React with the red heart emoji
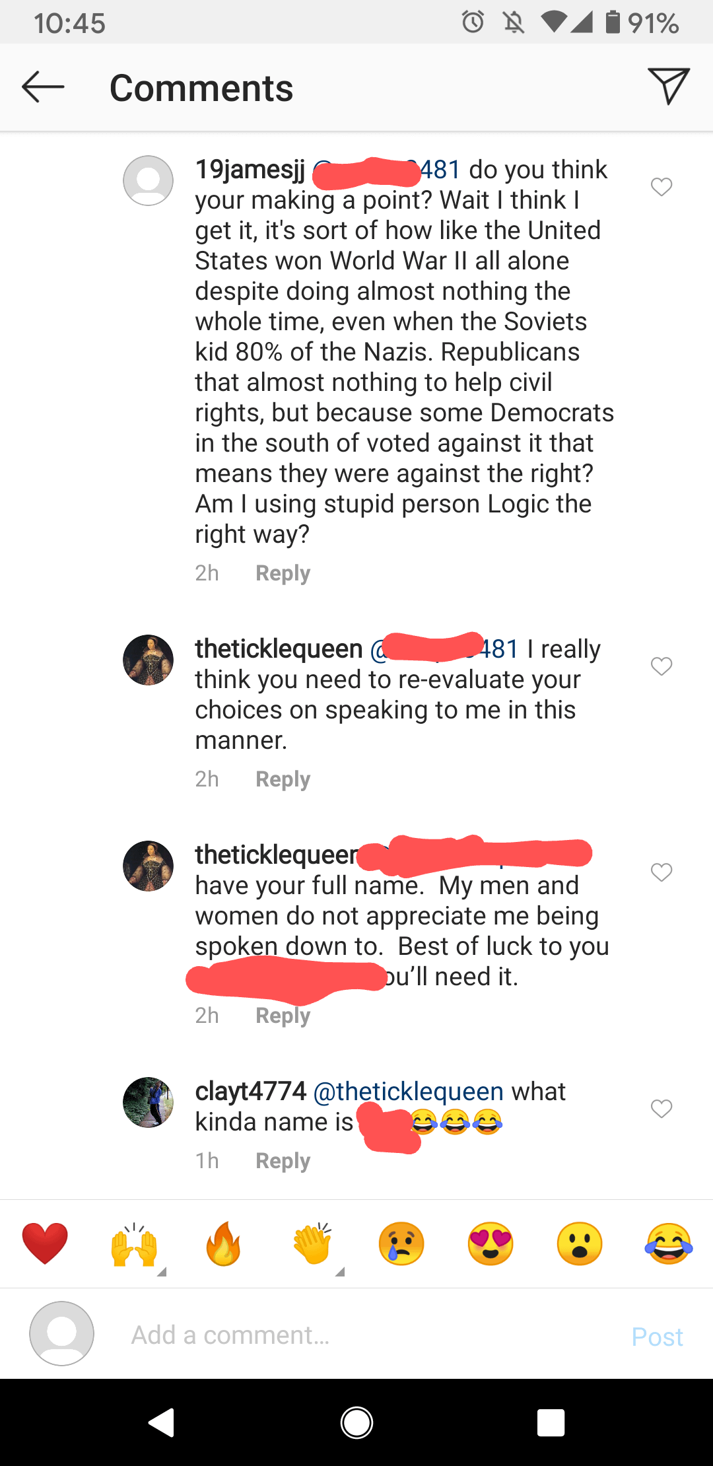Image resolution: width=713 pixels, height=1466 pixels. pos(44,1243)
